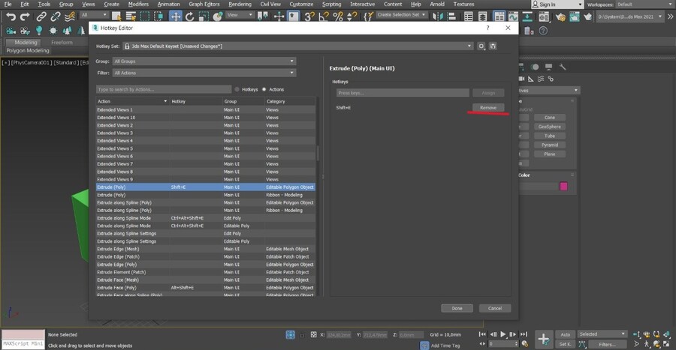
Task: Open the Filter dropdown showing All Actions
Action: [x=204, y=73]
